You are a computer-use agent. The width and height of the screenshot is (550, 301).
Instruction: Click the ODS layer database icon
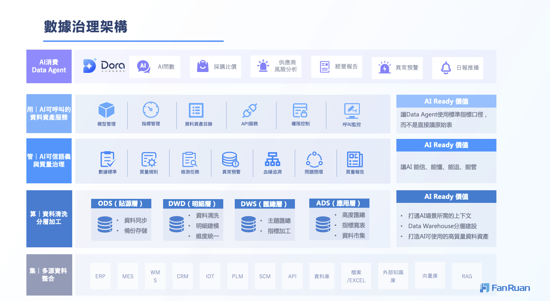(x=105, y=224)
